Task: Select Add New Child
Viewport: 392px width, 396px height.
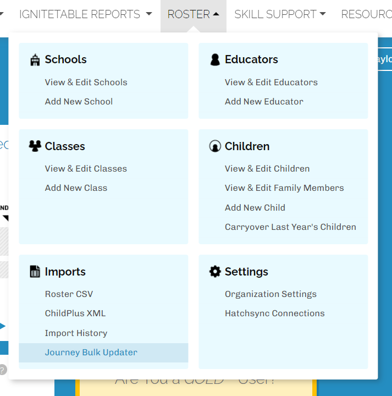Action: 255,208
